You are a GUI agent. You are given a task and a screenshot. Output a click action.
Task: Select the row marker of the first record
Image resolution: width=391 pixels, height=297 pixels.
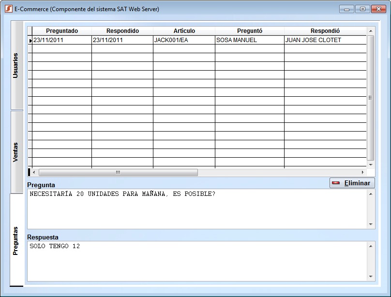coord(30,41)
